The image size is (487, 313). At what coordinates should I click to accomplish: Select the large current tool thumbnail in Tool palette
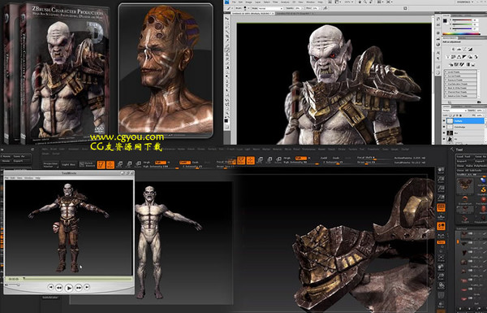[465, 186]
